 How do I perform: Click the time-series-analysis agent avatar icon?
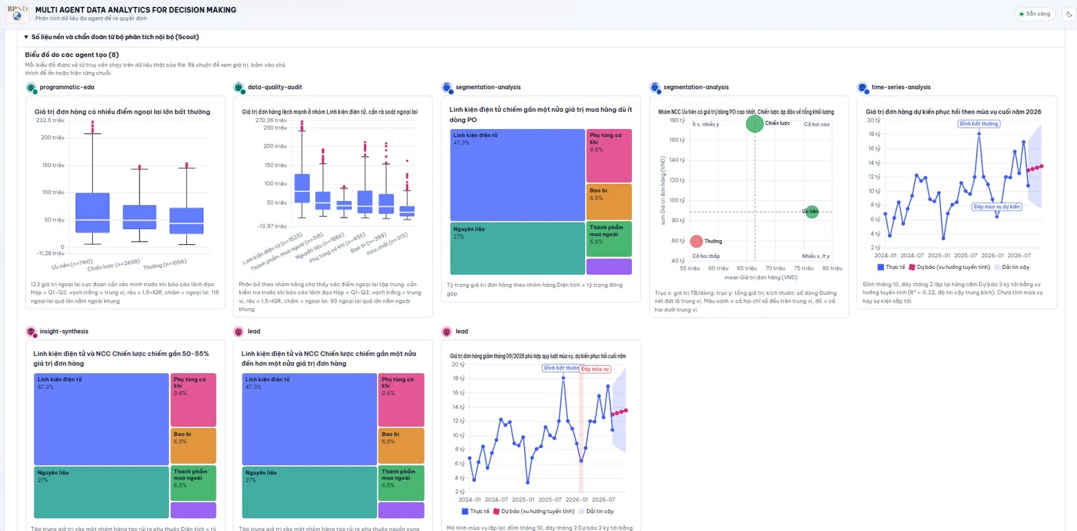pyautogui.click(x=863, y=88)
